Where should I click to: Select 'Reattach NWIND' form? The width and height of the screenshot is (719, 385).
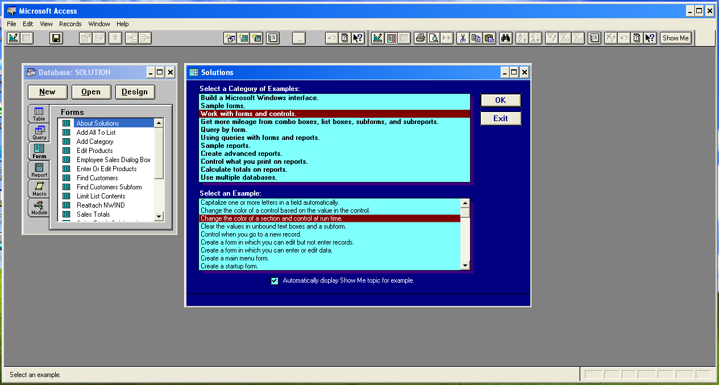coord(101,205)
